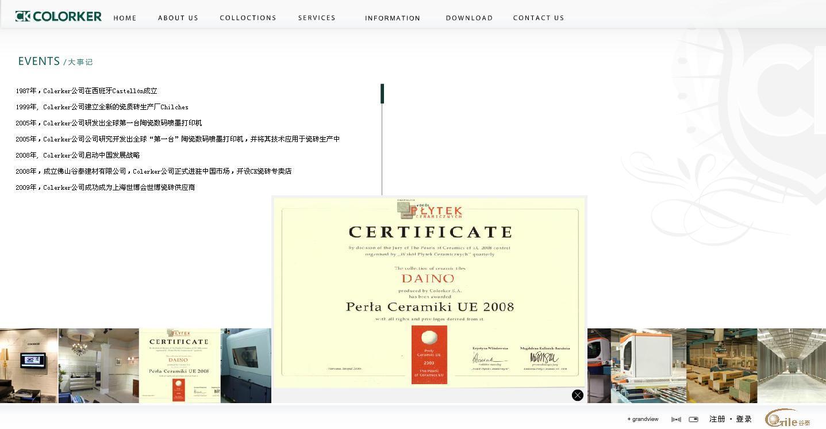Select SERVICES in the navigation bar
The image size is (826, 429).
(x=317, y=18)
